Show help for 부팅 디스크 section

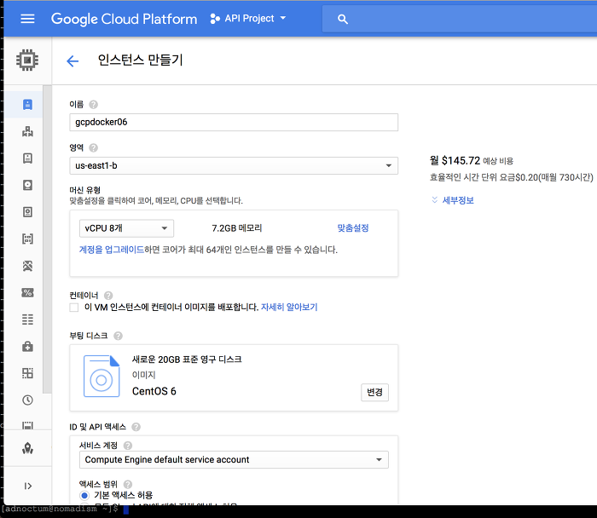118,336
